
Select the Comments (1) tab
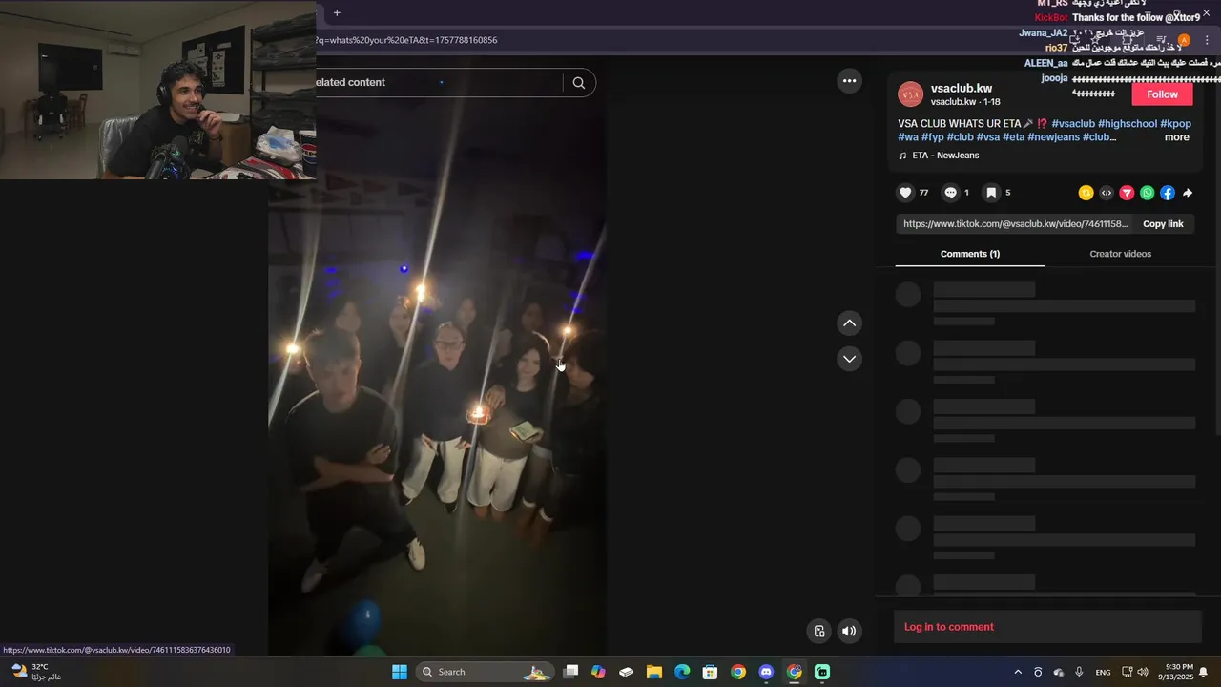tap(970, 254)
